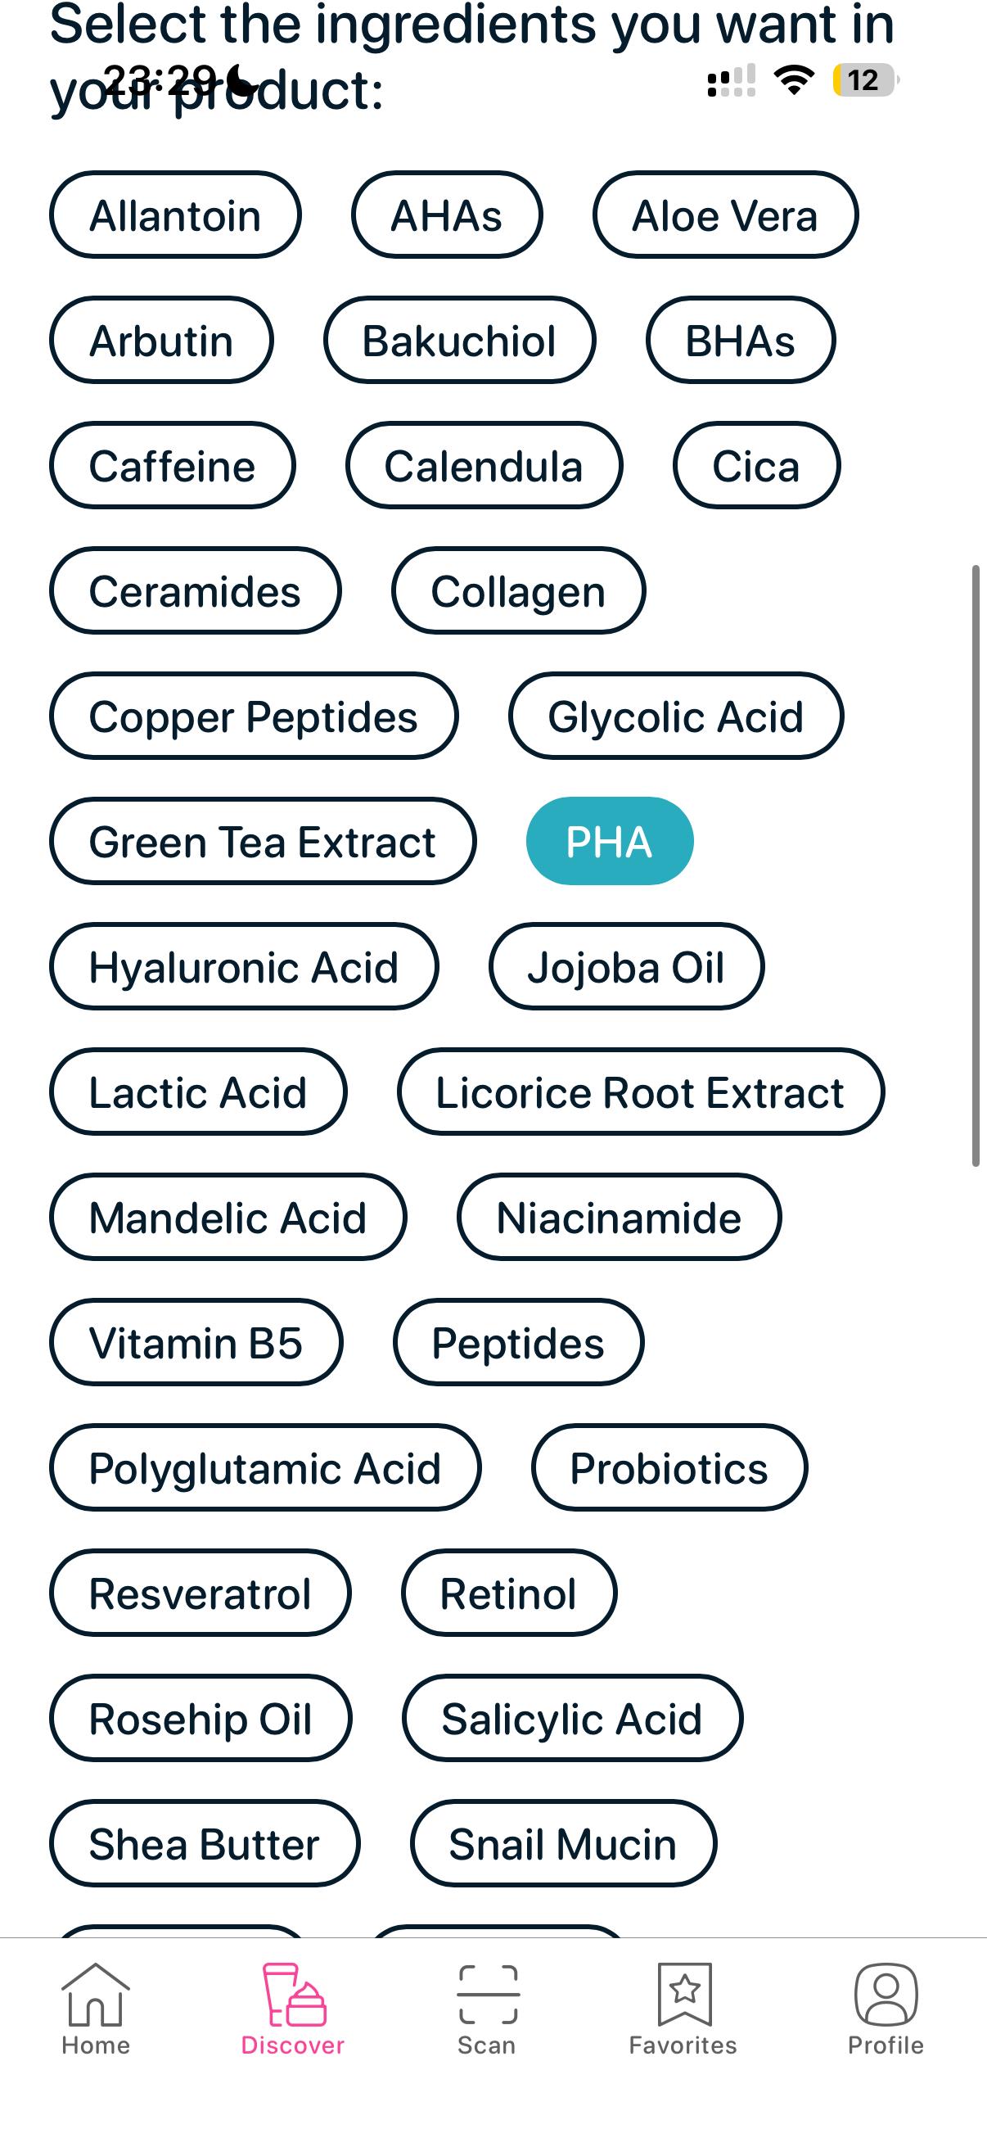Select the Aloe Vera ingredient
987x2147 pixels.
[x=724, y=215]
